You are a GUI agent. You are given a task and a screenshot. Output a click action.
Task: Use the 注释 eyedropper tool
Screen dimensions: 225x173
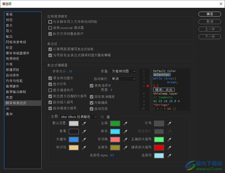point(125,123)
